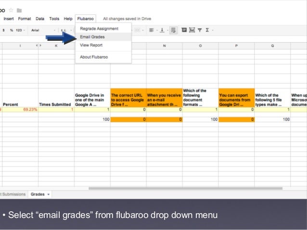Select the Percent header cell

coord(20,97)
